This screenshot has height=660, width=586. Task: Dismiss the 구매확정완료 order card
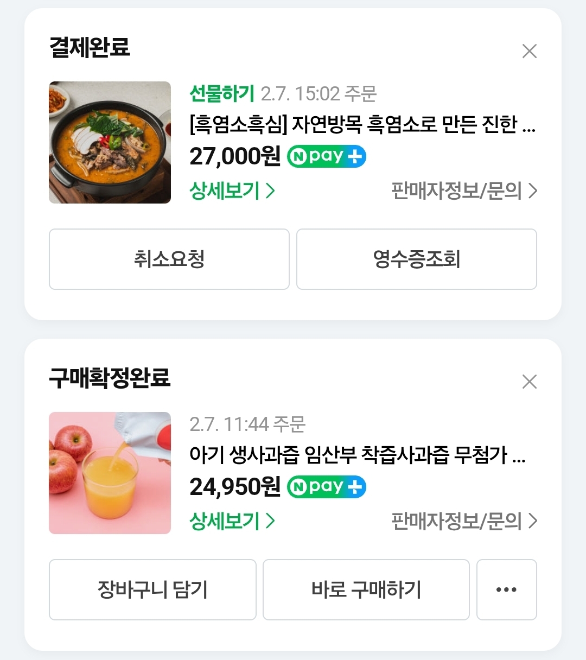(529, 382)
